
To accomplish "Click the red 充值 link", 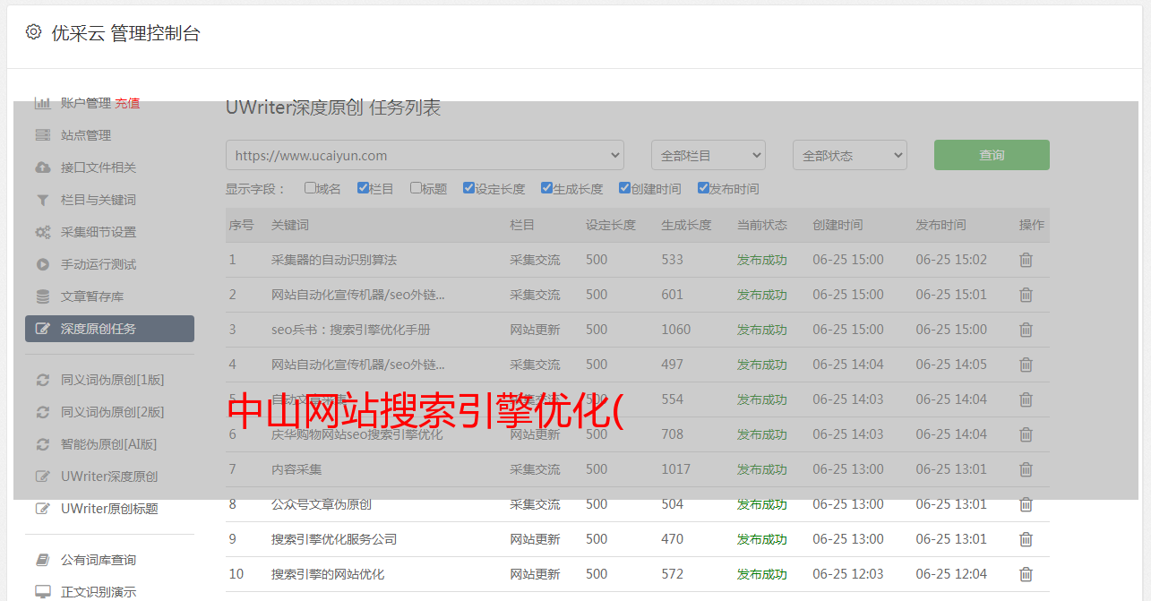I will 127,103.
